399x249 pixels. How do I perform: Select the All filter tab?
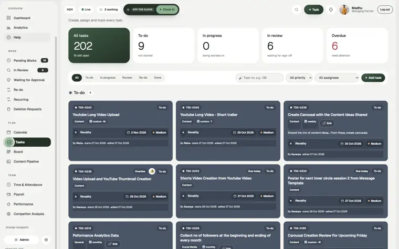(x=77, y=78)
